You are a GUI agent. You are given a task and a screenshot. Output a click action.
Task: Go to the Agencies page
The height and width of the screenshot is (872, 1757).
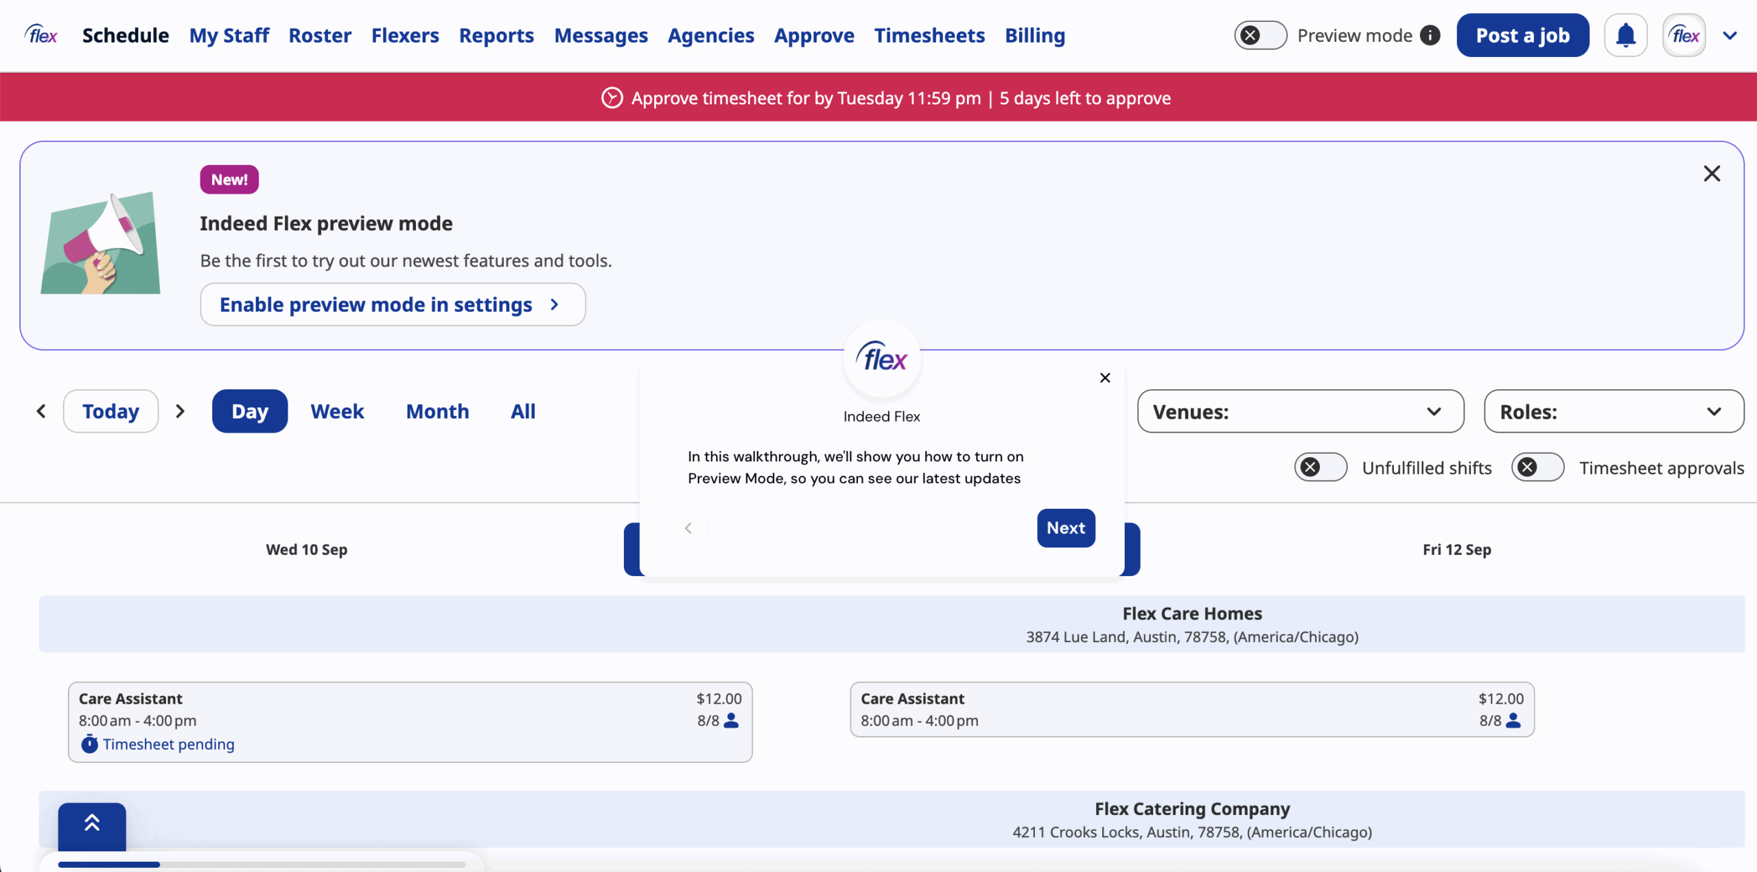pyautogui.click(x=710, y=35)
